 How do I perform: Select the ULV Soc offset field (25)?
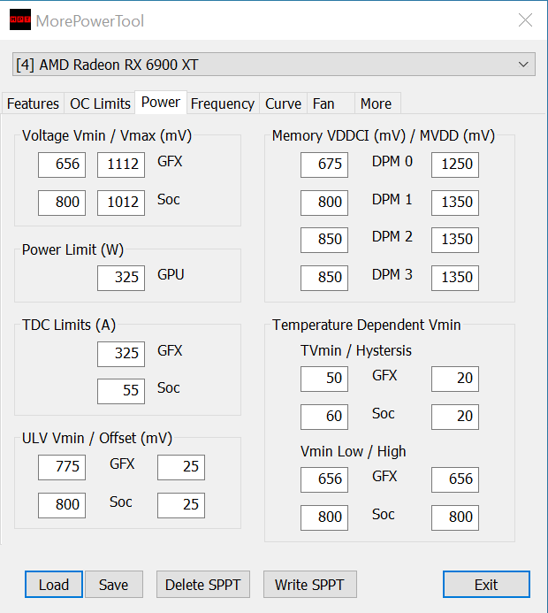(181, 505)
